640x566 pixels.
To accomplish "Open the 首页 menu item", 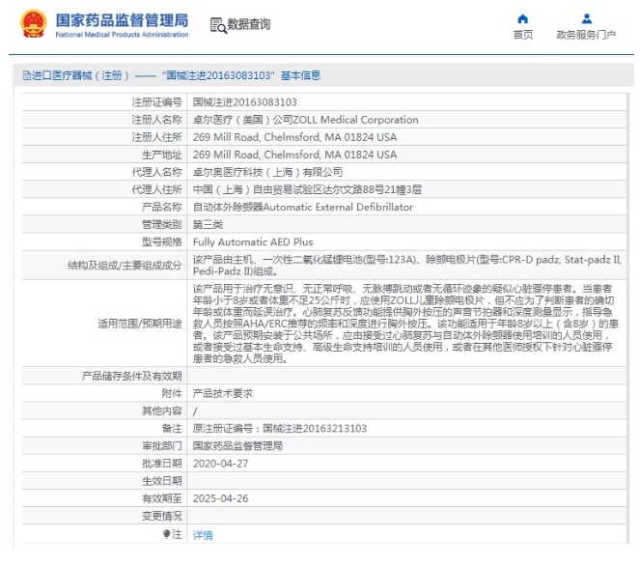I will [x=522, y=35].
